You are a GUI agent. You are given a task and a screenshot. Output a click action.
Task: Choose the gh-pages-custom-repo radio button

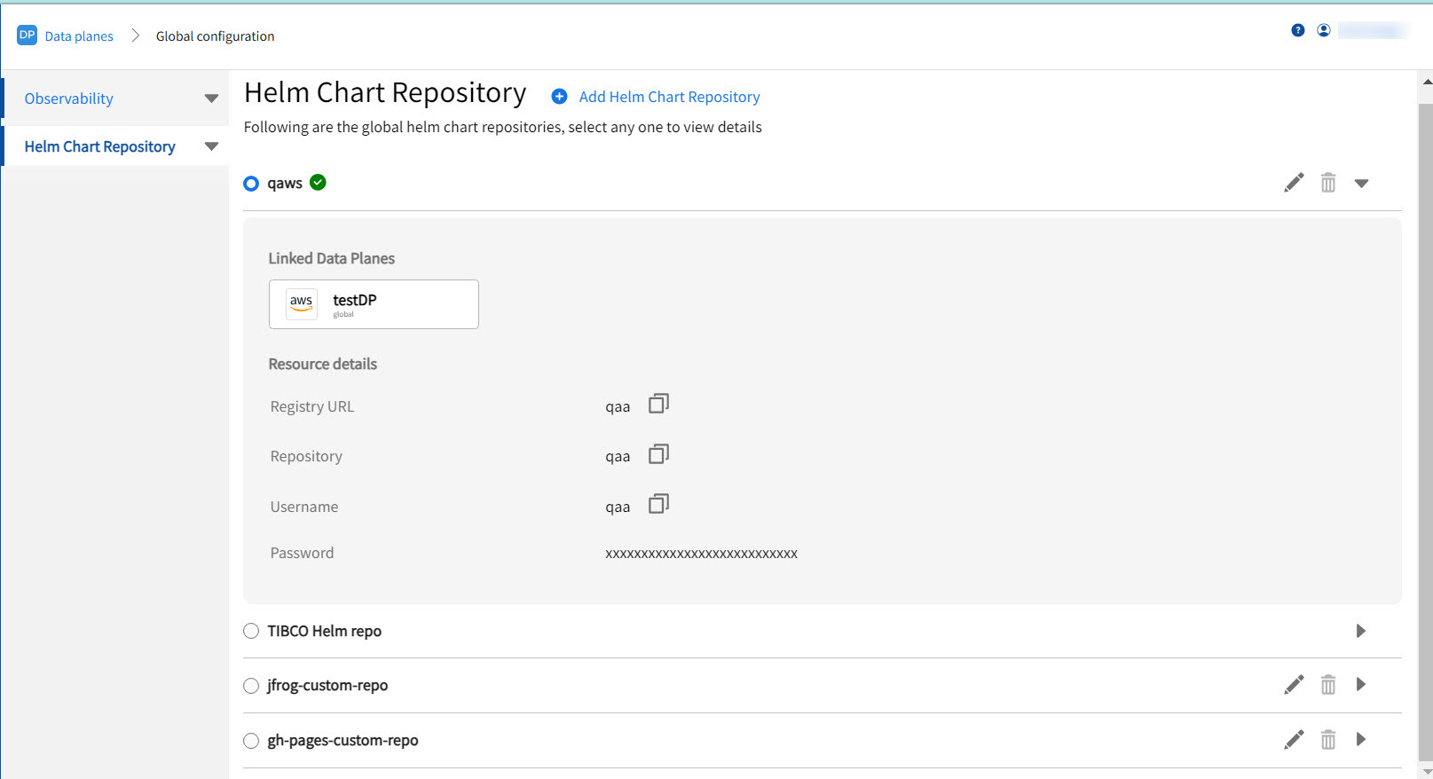click(251, 741)
